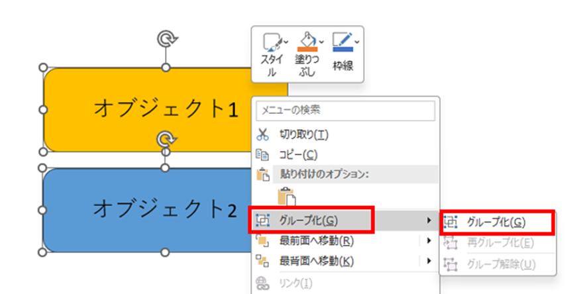Click in the メニューの検索 search box

(x=345, y=110)
